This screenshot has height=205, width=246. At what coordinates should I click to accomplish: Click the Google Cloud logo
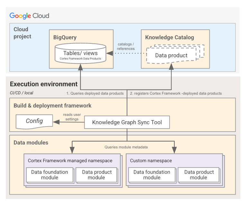tap(29, 16)
